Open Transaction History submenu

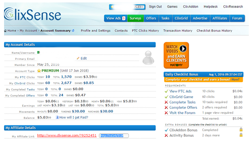coord(177,31)
